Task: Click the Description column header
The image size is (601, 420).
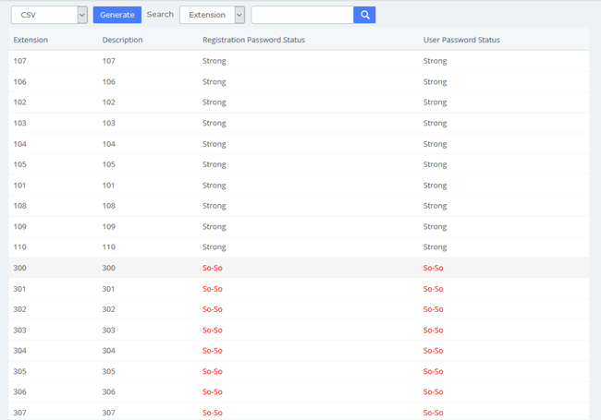Action: pyautogui.click(x=122, y=40)
